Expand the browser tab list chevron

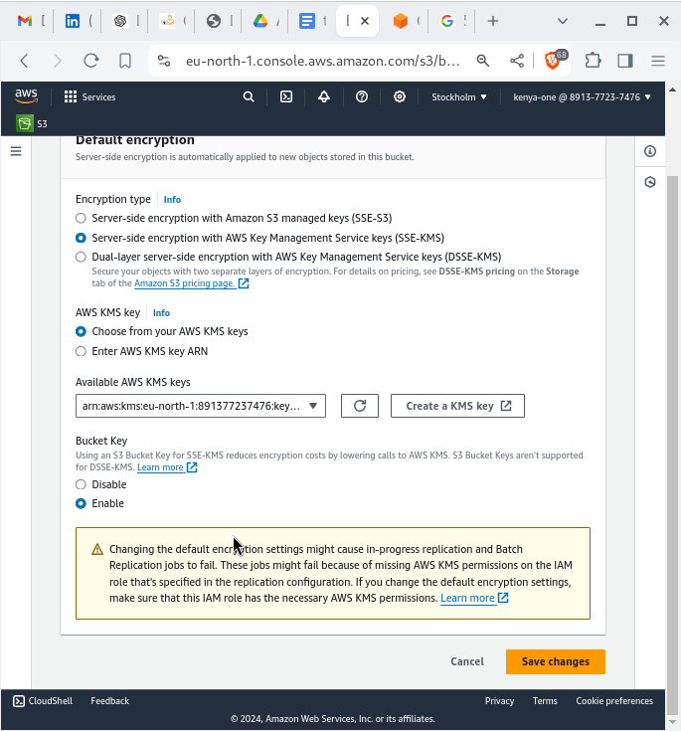pos(563,21)
